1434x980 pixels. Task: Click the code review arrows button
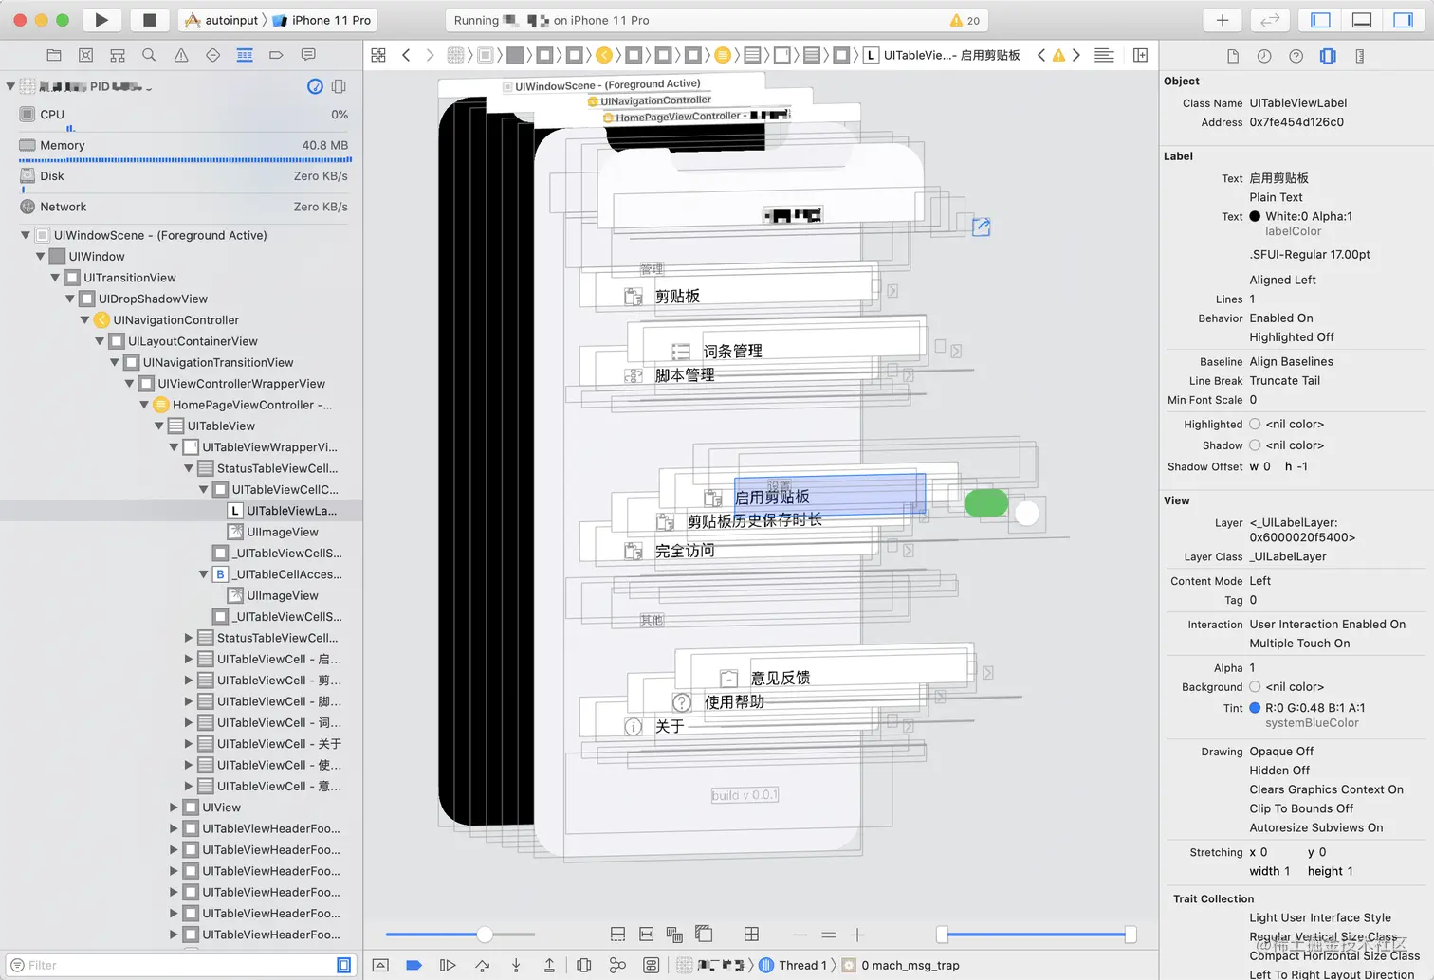pyautogui.click(x=1270, y=20)
